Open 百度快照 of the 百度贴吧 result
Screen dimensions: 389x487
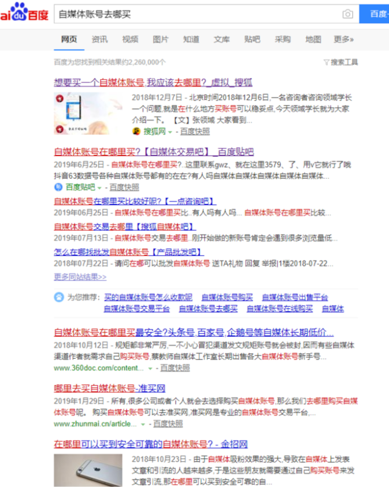click(124, 188)
